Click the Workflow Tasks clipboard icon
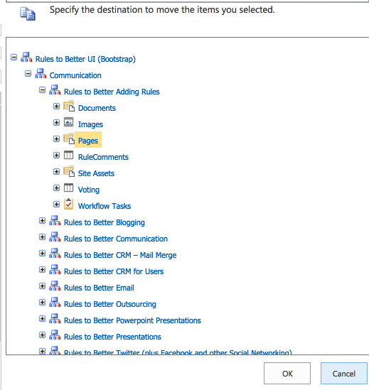The image size is (369, 390). (68, 204)
